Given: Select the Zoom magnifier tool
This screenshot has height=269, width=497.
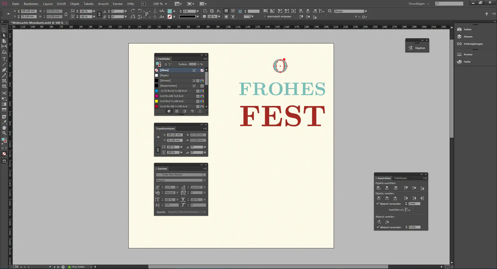Looking at the screenshot, I should coord(4,133).
